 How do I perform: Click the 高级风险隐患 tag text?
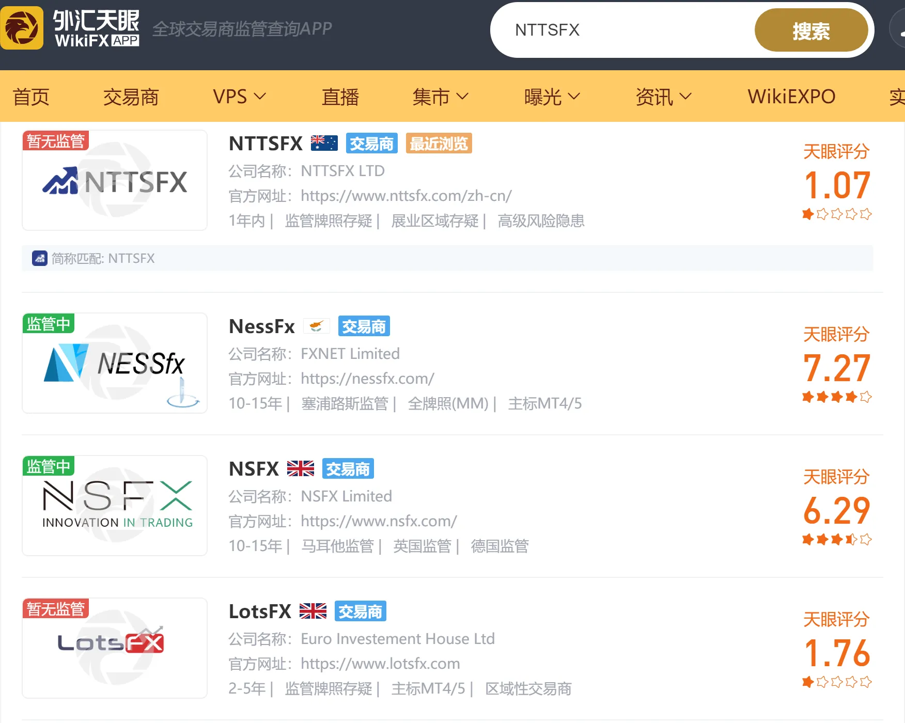tap(541, 221)
